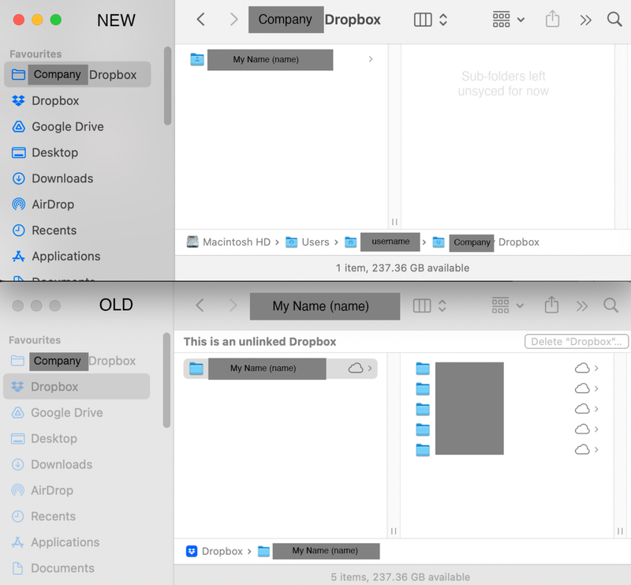631x585 pixels.
Task: Open view switcher arrows in OLD window
Action: pos(442,306)
